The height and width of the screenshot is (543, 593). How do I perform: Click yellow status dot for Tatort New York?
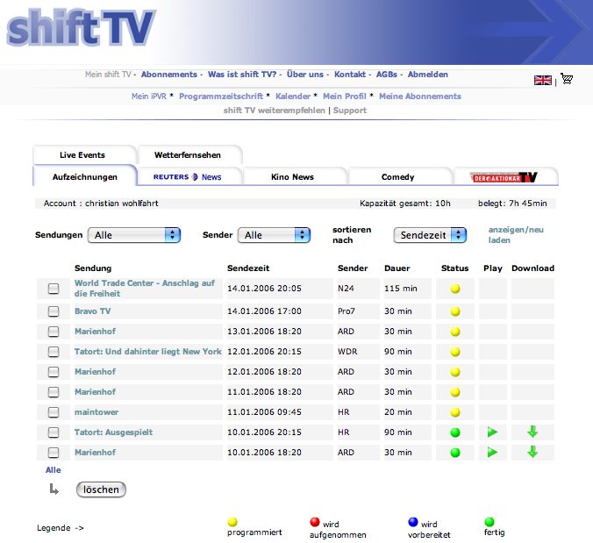pyautogui.click(x=455, y=352)
